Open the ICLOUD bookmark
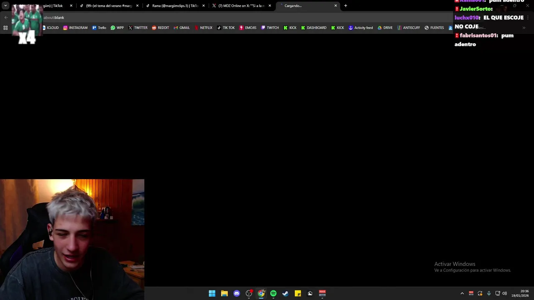 pyautogui.click(x=50, y=28)
